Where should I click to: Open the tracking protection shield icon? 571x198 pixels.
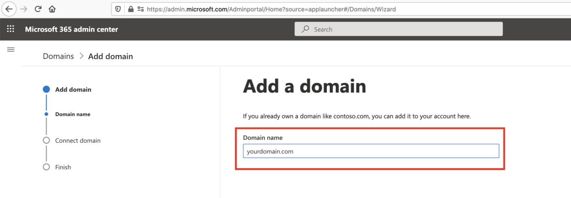click(118, 9)
